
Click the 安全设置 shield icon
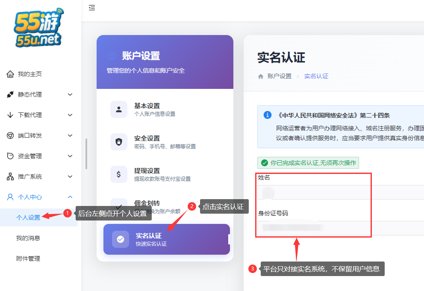(x=119, y=142)
